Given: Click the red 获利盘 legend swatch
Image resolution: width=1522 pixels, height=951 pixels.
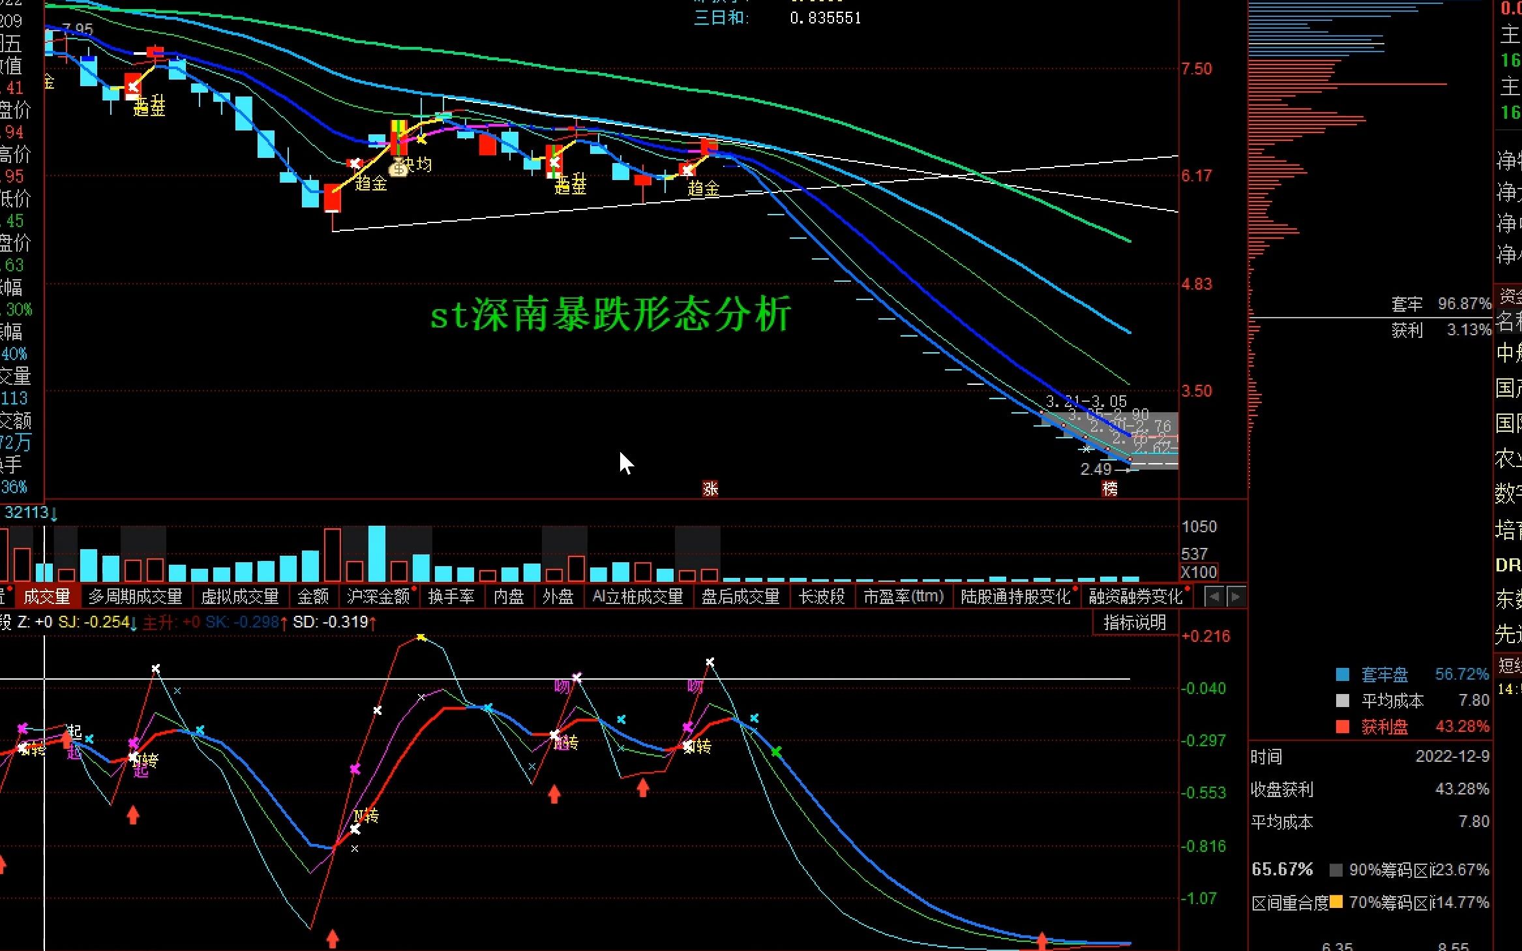Looking at the screenshot, I should click(x=1342, y=727).
